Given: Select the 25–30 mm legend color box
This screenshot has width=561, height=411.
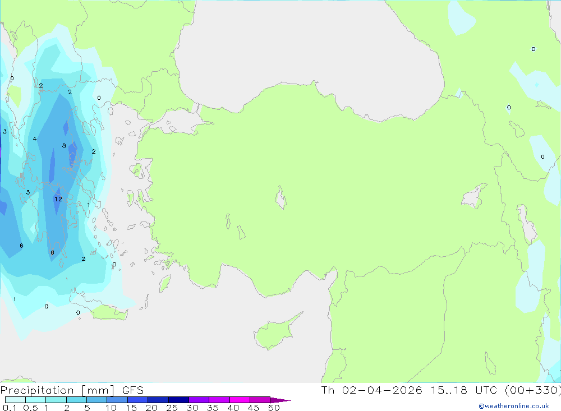Looking at the screenshot, I should click(x=178, y=400).
